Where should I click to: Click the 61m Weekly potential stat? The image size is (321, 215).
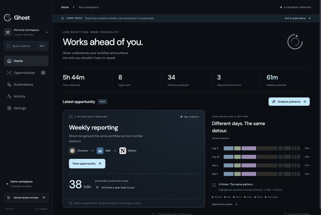276,80
